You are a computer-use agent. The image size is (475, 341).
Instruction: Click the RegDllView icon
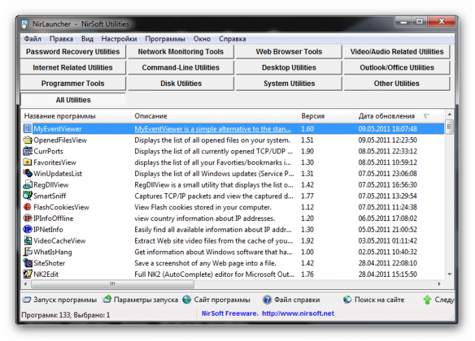pyautogui.click(x=27, y=184)
